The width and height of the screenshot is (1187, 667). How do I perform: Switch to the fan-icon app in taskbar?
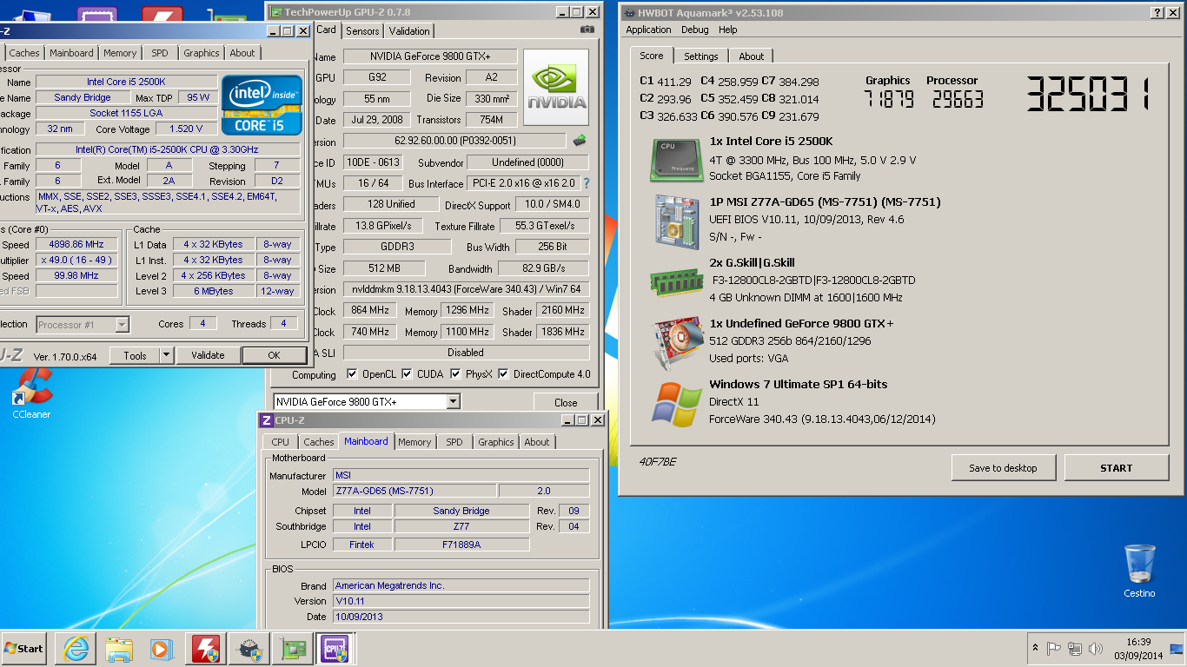[x=249, y=649]
